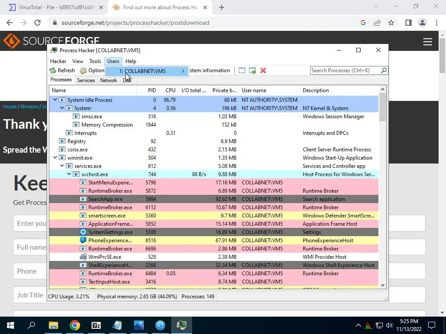Screen dimensions: 446x334
Task: Click the Browse breadcrumb link on SourceForge
Action: coord(29,107)
